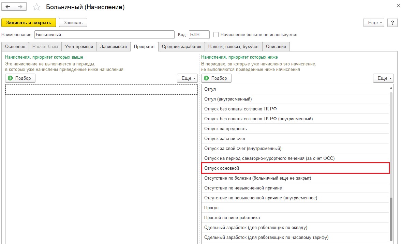Open the top-right 'Еще' dropdown menu
401x244 pixels.
click(374, 22)
